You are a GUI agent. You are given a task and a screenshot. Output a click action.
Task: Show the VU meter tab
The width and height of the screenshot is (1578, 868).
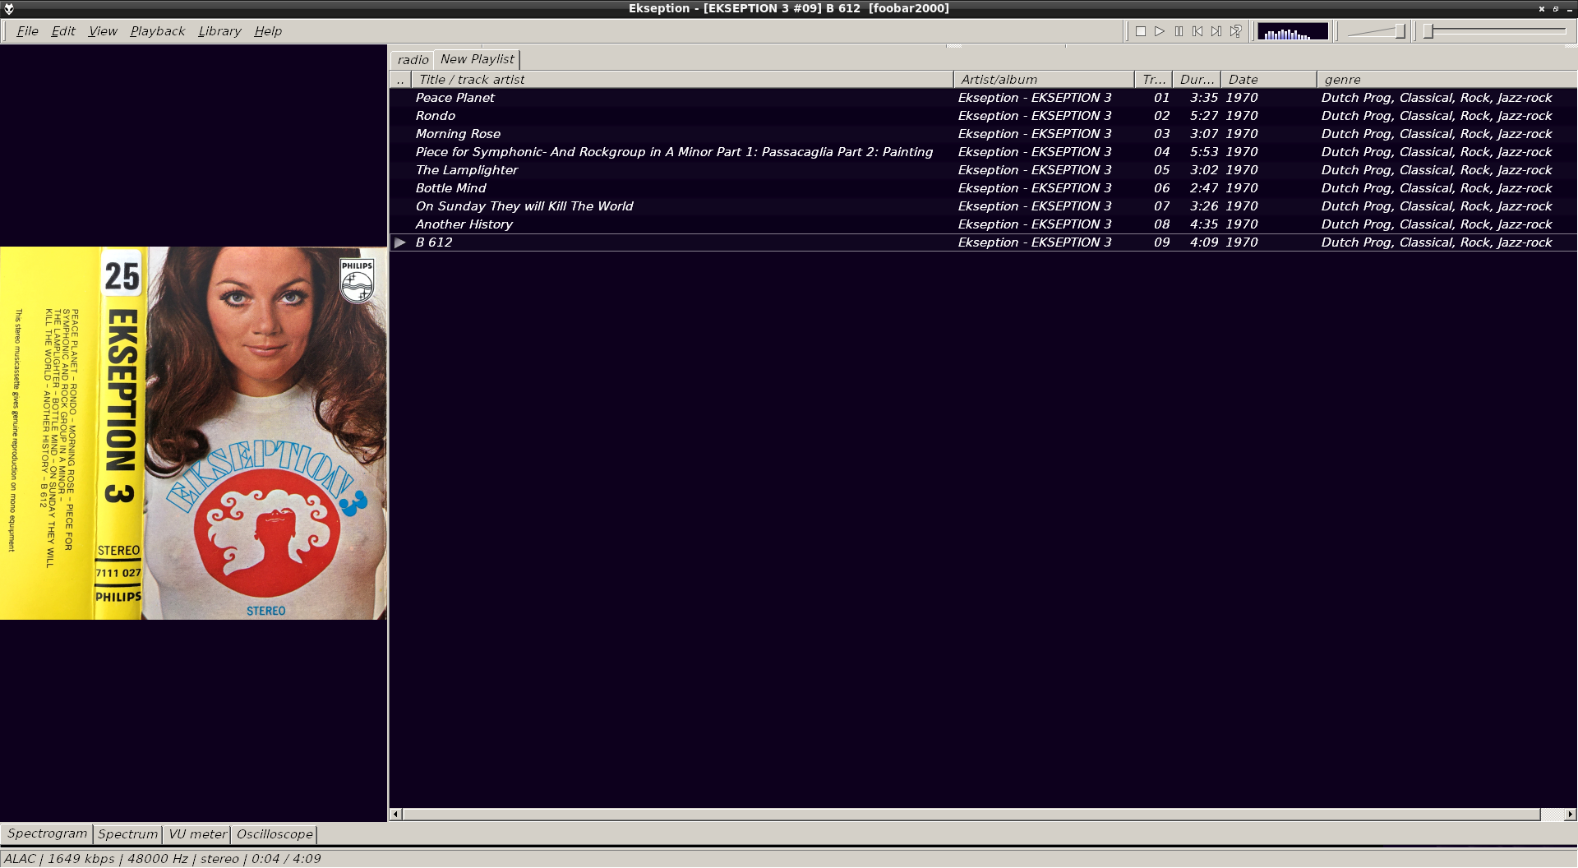click(x=197, y=834)
